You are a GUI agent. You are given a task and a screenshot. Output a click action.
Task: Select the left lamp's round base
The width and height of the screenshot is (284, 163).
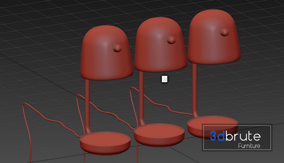pos(105,143)
